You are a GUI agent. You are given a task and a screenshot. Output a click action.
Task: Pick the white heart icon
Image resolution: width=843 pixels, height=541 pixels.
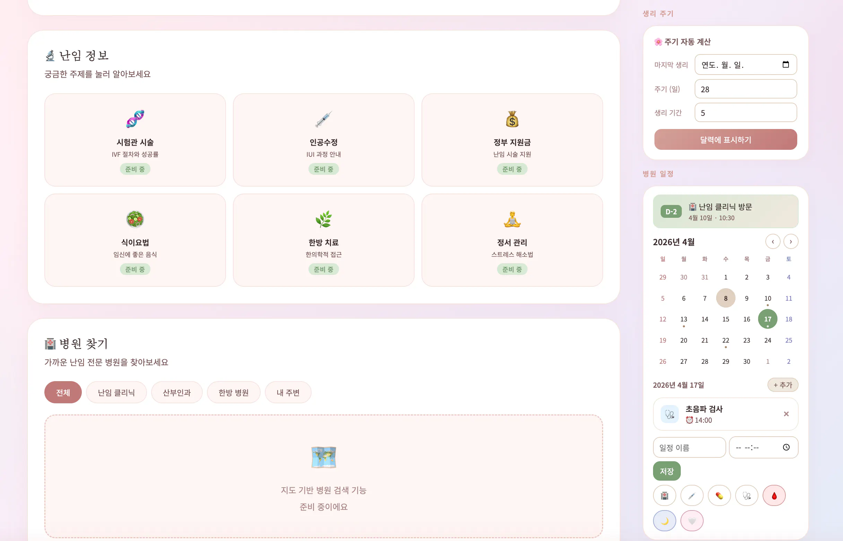tap(692, 520)
